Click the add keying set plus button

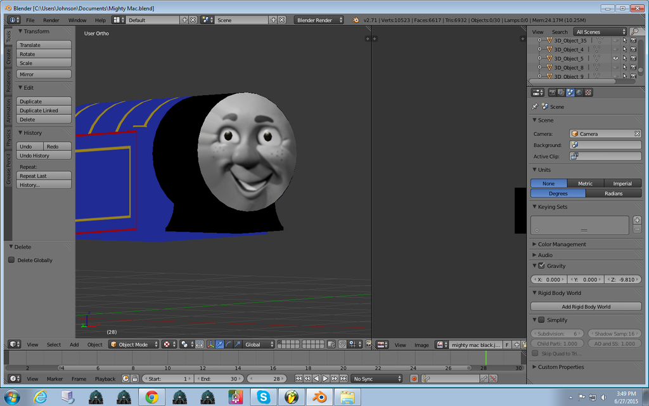point(638,220)
